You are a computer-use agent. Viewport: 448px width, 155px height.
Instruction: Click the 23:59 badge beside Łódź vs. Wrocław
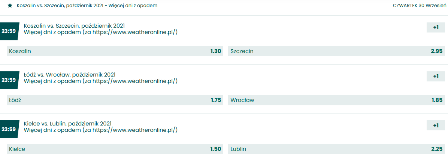(9, 80)
